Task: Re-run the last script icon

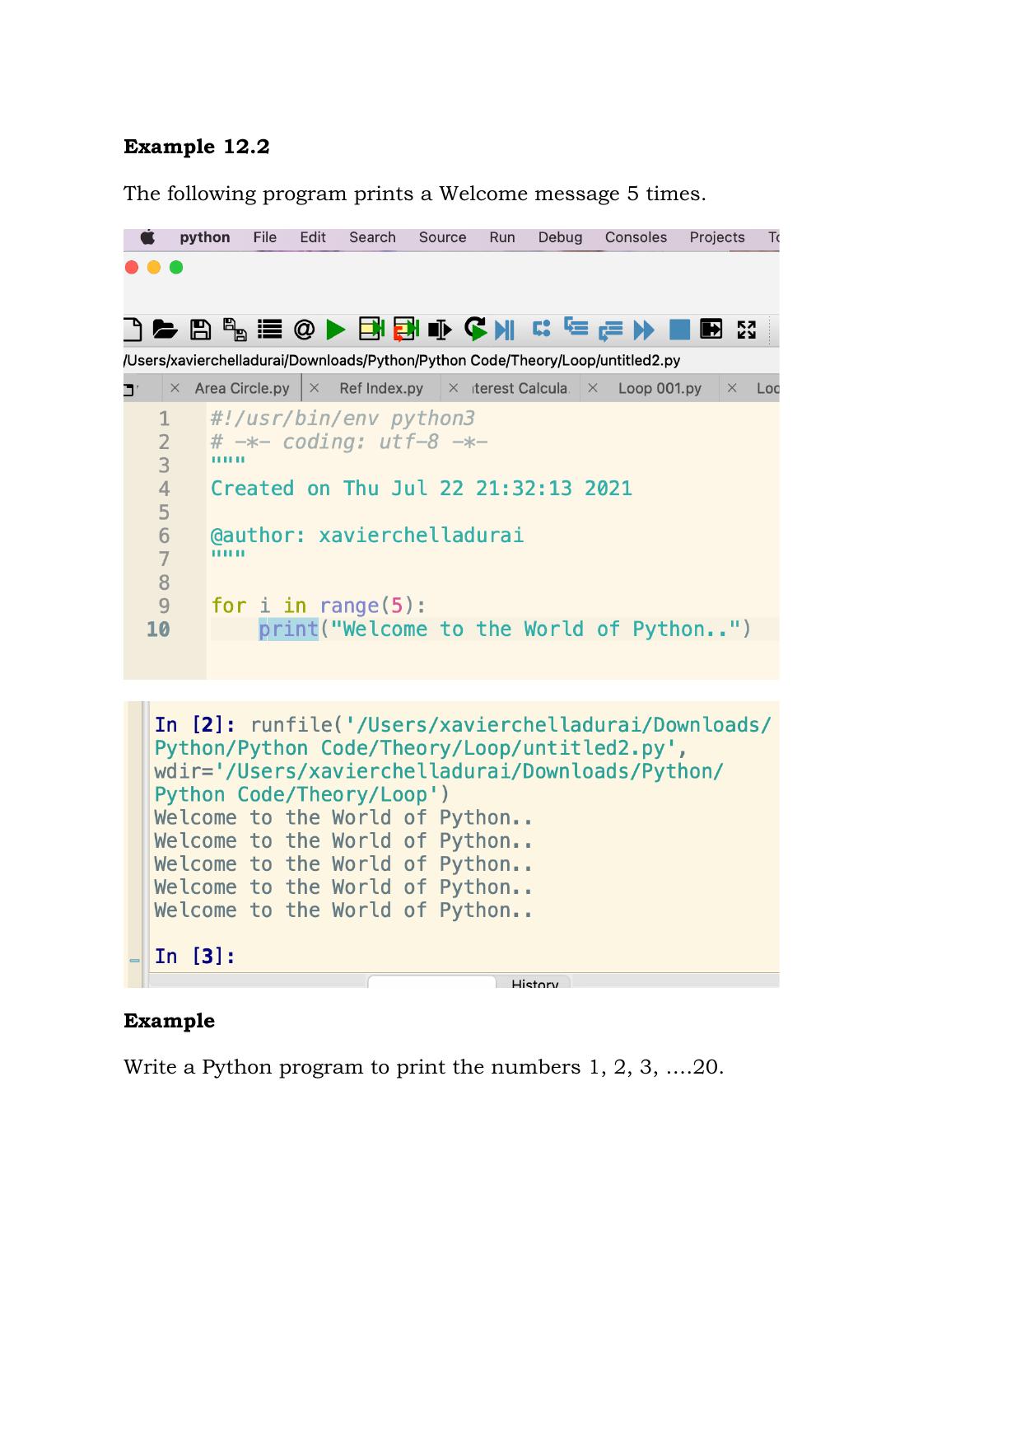Action: pyautogui.click(x=475, y=330)
